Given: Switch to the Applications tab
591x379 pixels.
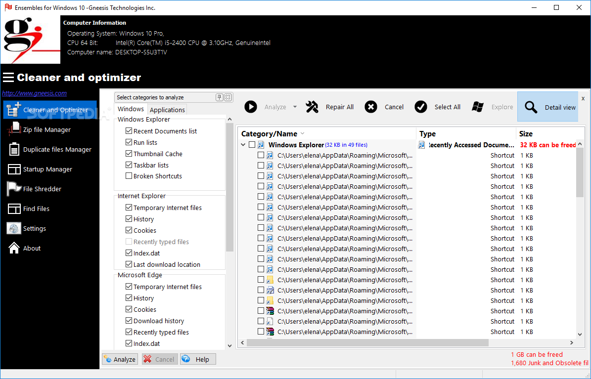Looking at the screenshot, I should coord(167,110).
